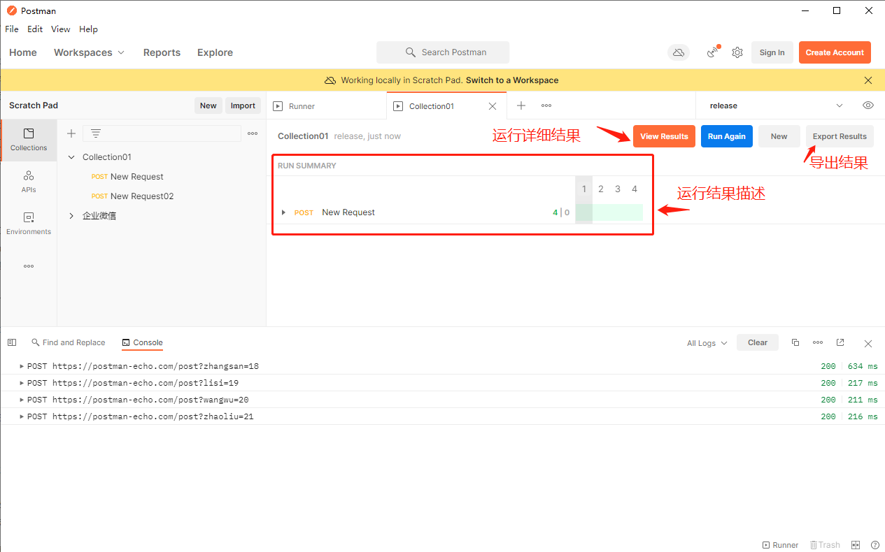This screenshot has width=885, height=552.
Task: Select iteration 2 in run summary
Action: tap(601, 189)
